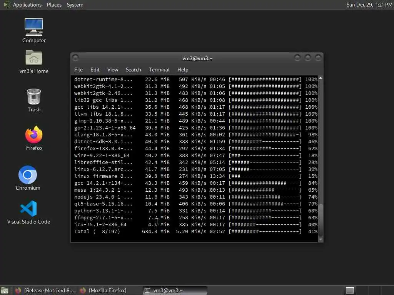Click the clock showing Sun Dec 29
This screenshot has height=295, width=394.
369,5
